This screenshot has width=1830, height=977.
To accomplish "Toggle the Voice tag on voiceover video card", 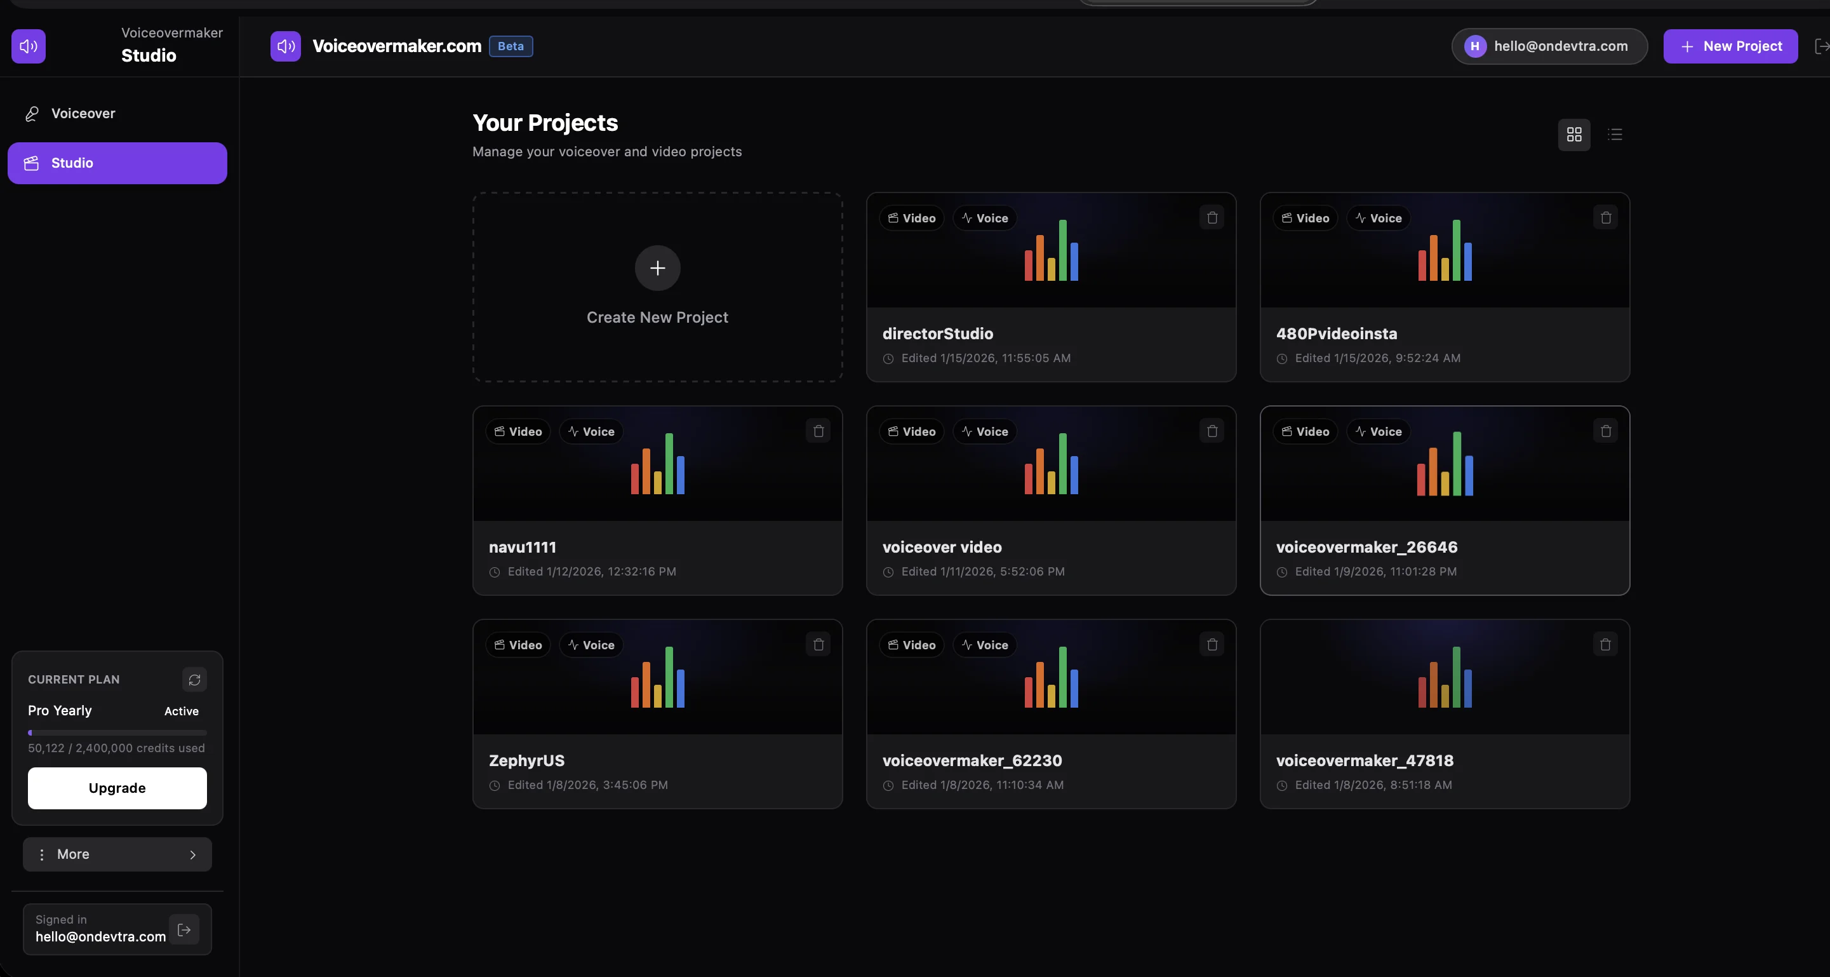I will coord(985,431).
